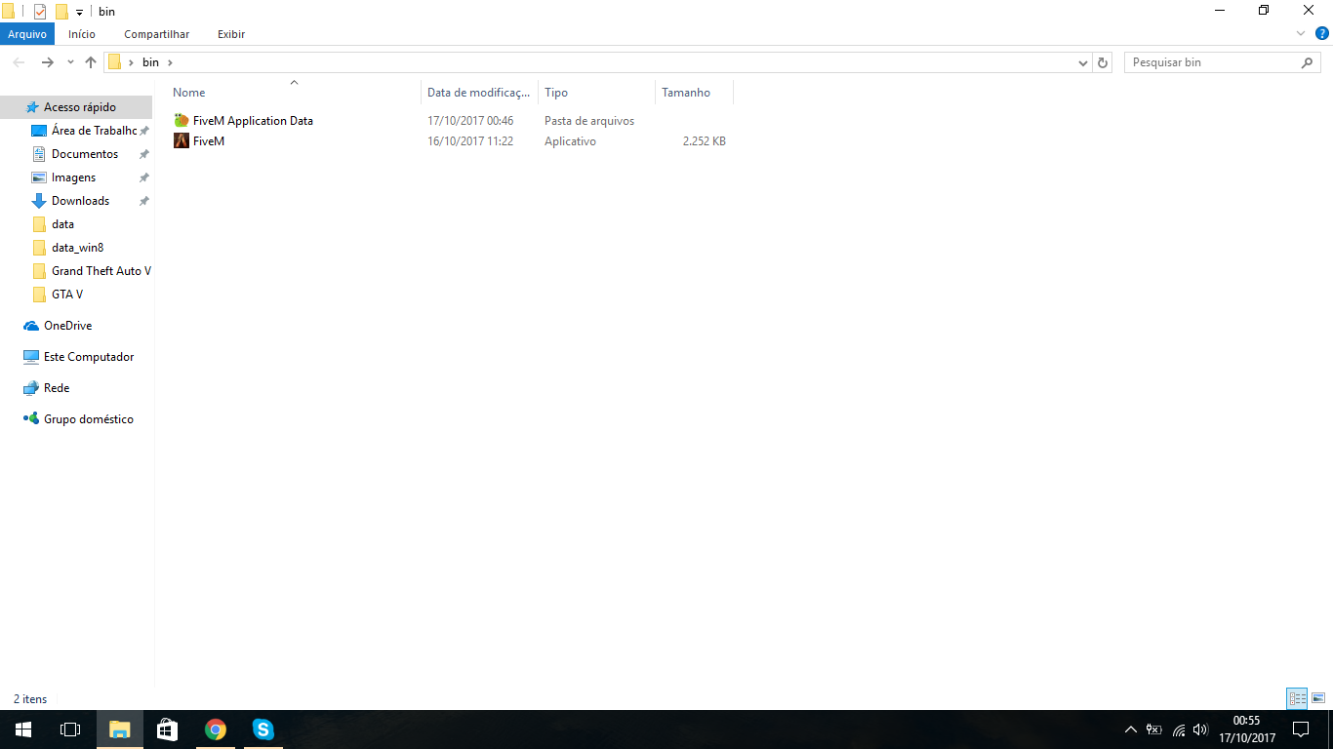Open Skype from the taskbar
This screenshot has width=1333, height=749.
tap(263, 729)
